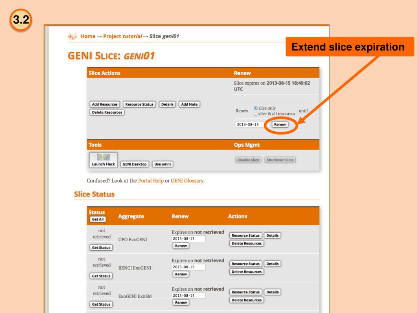The image size is (417, 313).
Task: Open Resource Status for ExoGENI ExoSM
Action: coord(246,292)
